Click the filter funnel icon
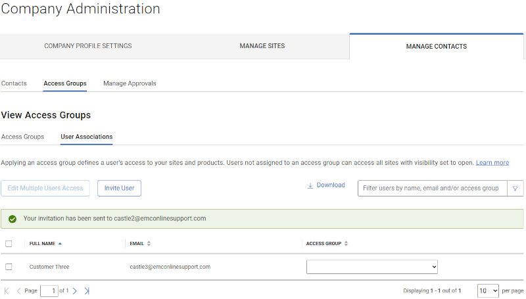The height and width of the screenshot is (299, 526). 515,188
